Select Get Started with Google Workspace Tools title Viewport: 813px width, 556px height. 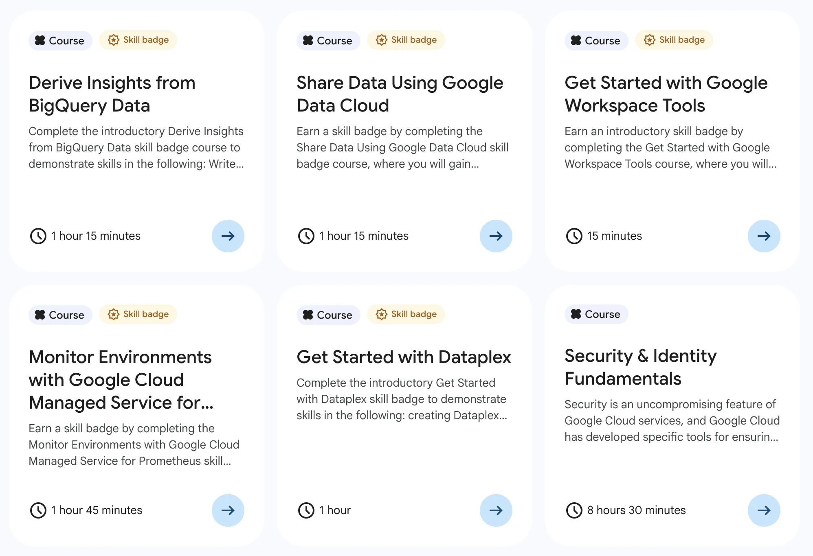(666, 94)
